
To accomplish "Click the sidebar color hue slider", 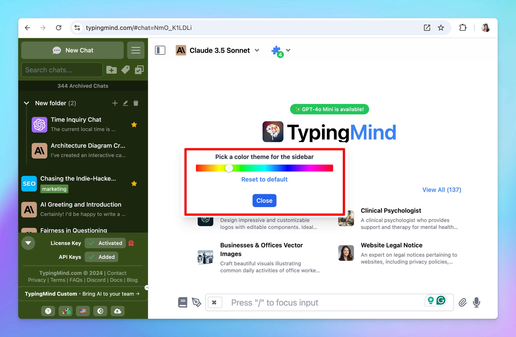I will (x=264, y=168).
